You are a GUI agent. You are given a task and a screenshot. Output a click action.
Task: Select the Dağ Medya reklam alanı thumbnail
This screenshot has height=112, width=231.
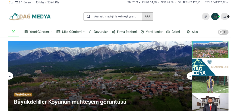(x=210, y=67)
